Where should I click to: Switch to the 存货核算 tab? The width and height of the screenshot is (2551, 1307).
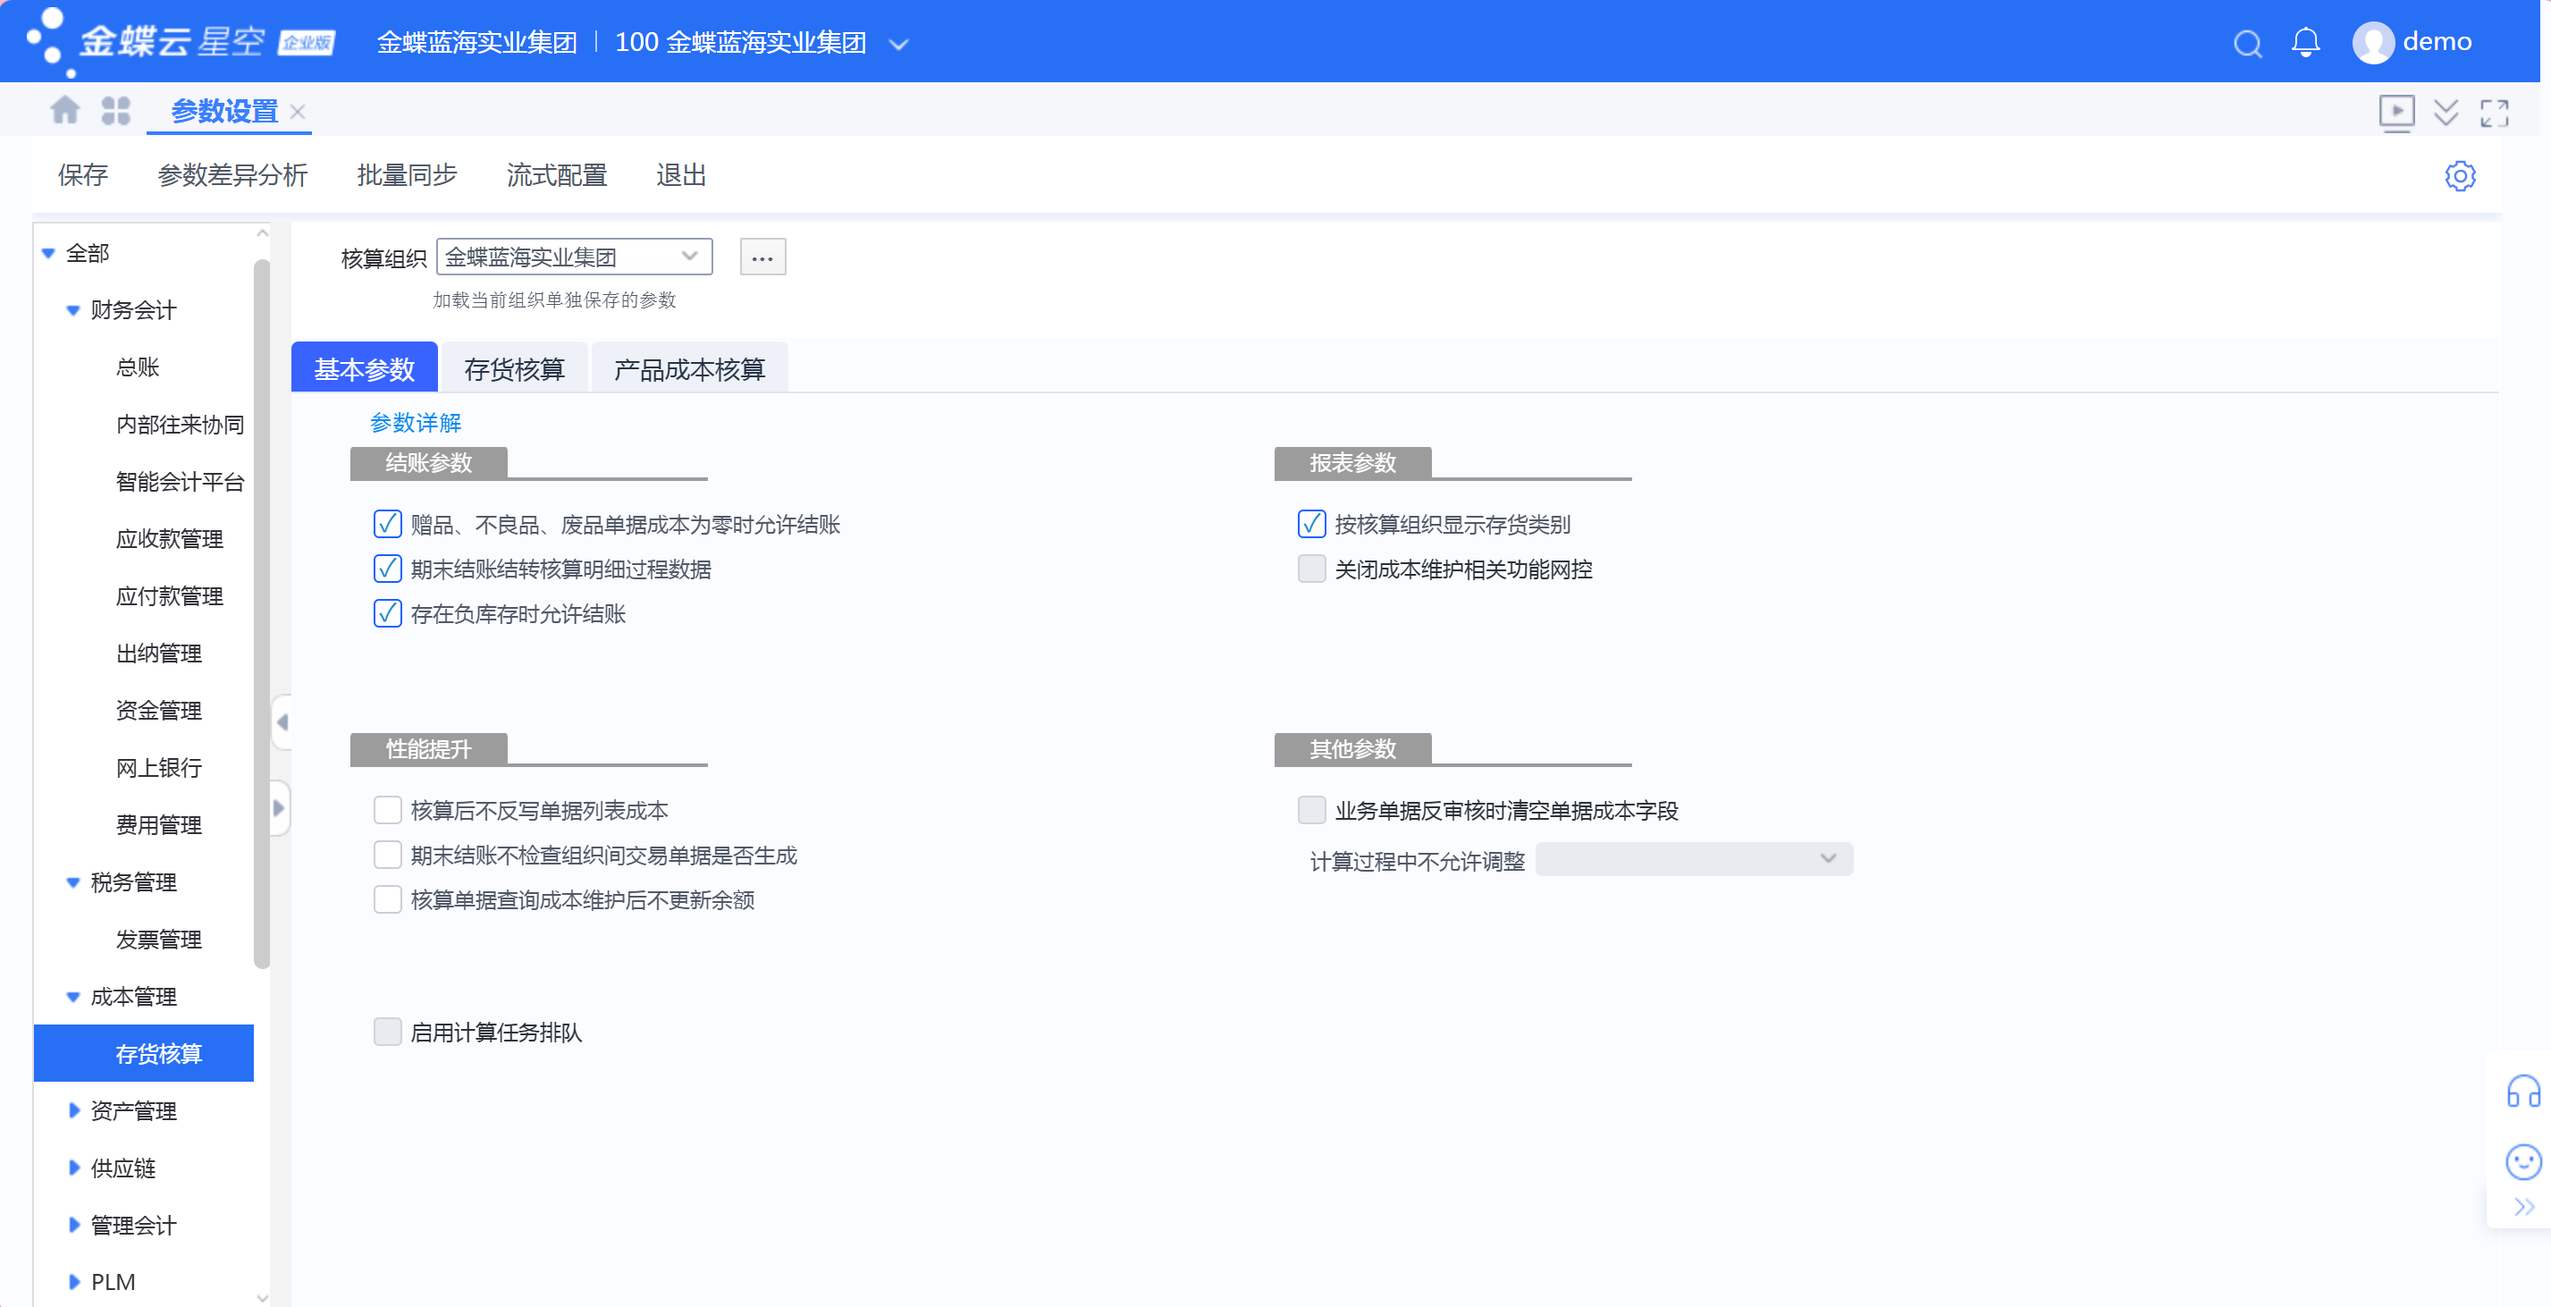[x=515, y=368]
